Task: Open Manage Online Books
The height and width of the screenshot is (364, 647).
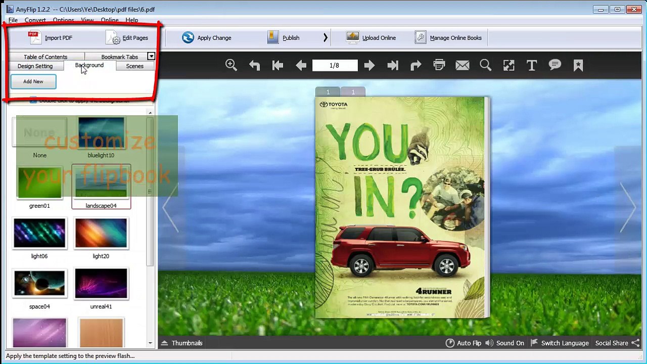Action: point(448,38)
